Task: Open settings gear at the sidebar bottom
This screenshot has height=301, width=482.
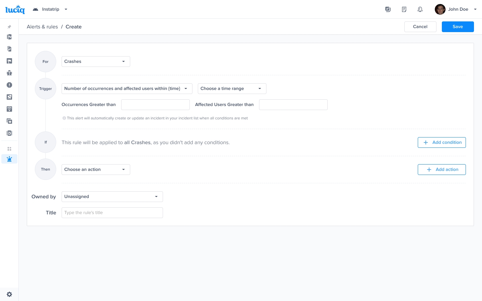Action: click(x=9, y=294)
